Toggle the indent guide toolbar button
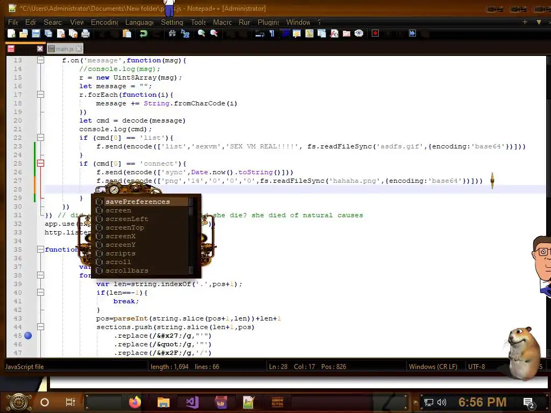The height and width of the screenshot is (413, 551). click(285, 33)
